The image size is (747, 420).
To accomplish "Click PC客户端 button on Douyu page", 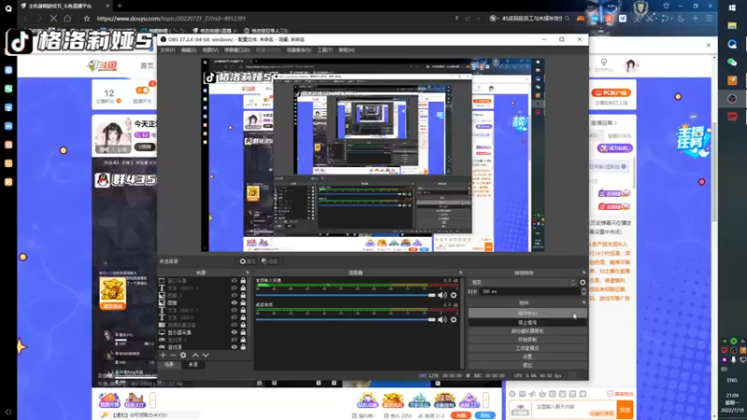I will [611, 92].
